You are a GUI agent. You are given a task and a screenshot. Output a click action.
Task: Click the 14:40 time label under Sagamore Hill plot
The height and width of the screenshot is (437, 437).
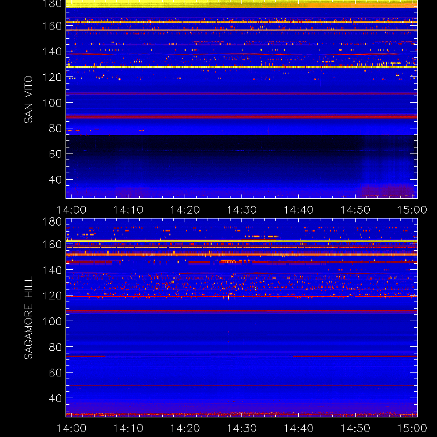click(x=298, y=428)
